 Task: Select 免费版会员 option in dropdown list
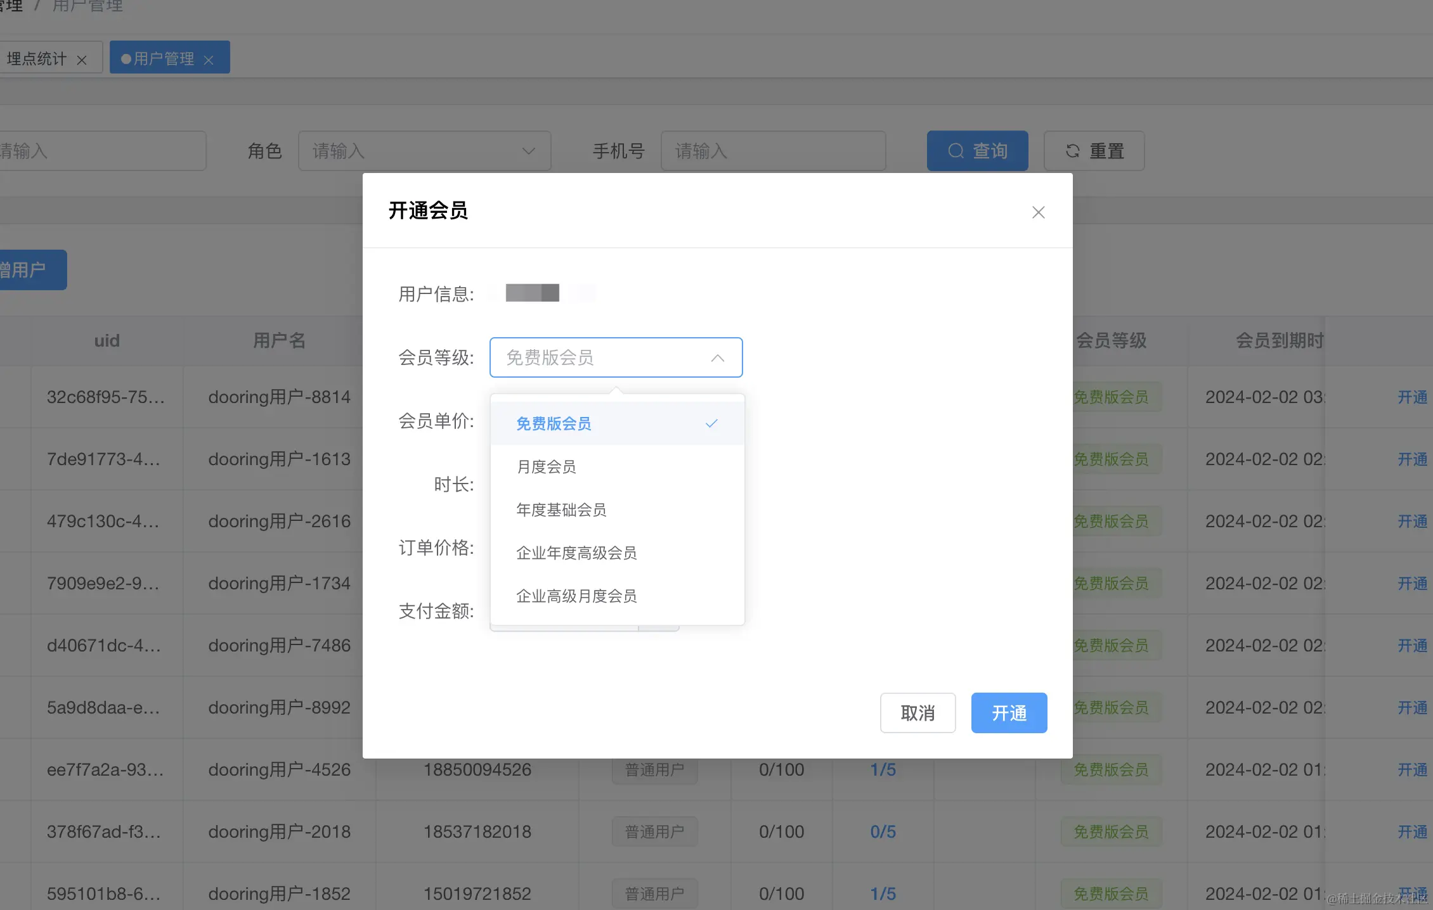pos(617,423)
